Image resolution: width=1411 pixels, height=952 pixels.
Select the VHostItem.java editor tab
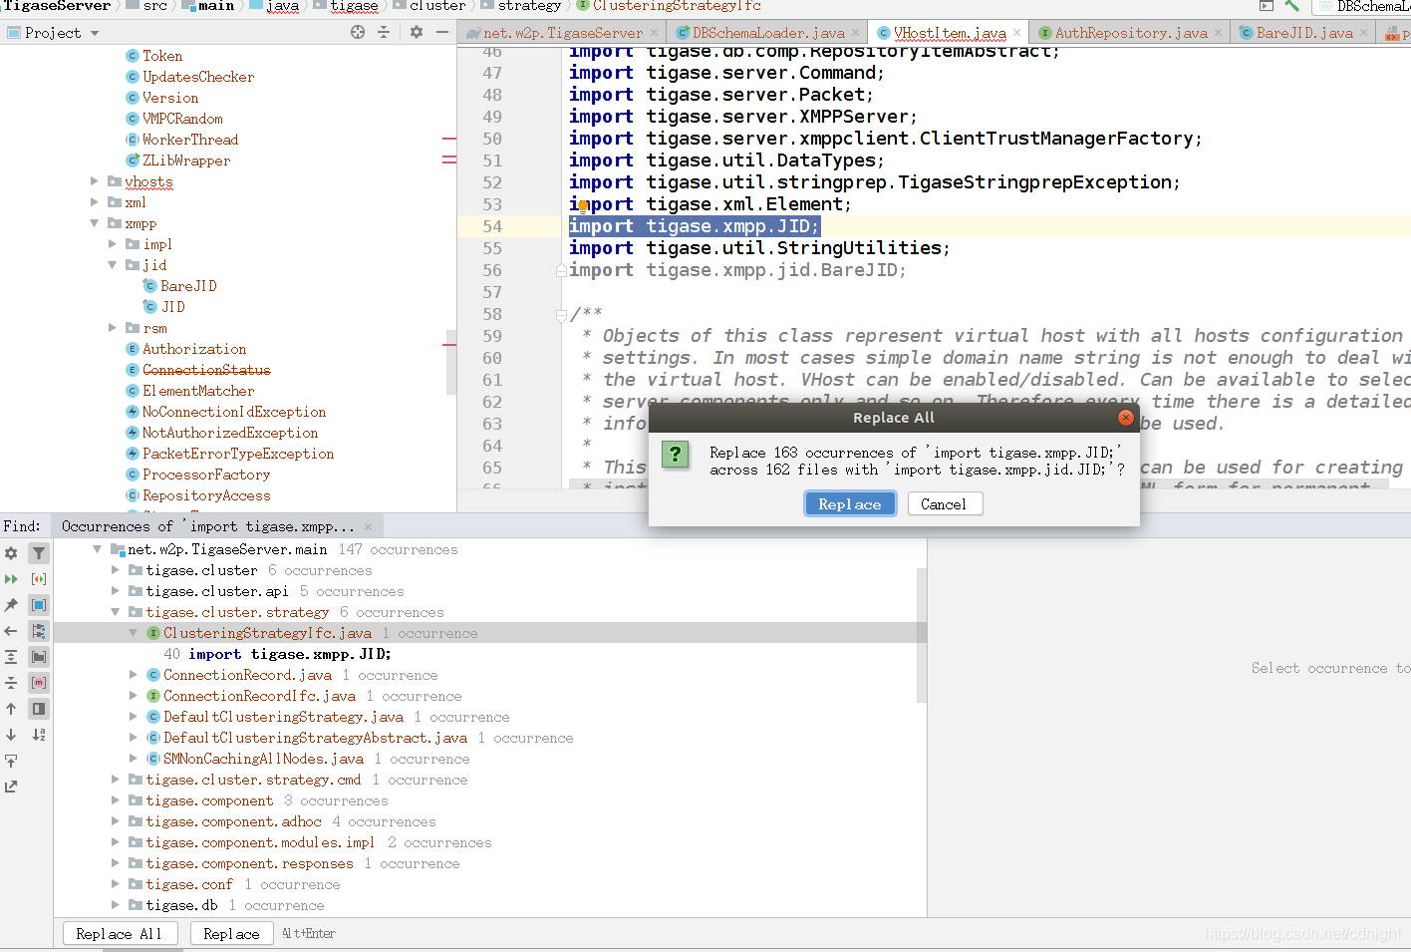click(949, 33)
